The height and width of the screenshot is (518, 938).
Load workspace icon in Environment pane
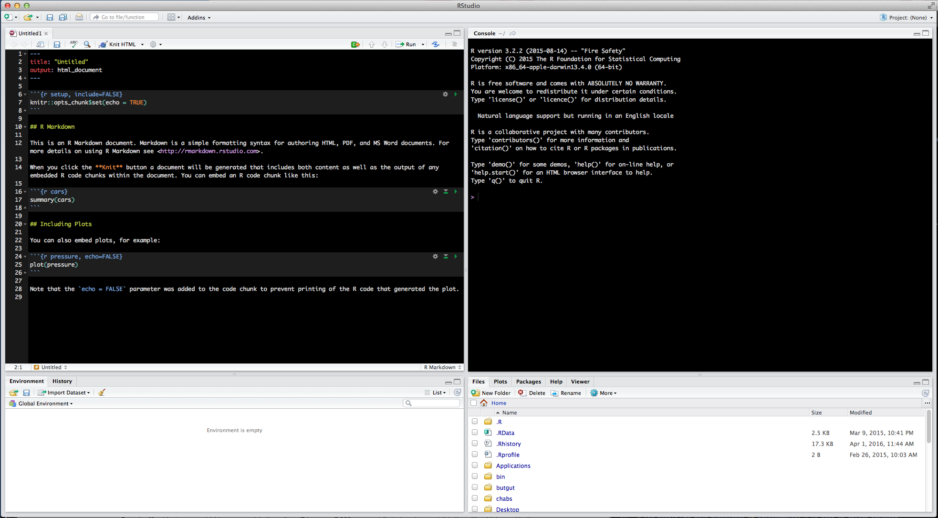(14, 393)
